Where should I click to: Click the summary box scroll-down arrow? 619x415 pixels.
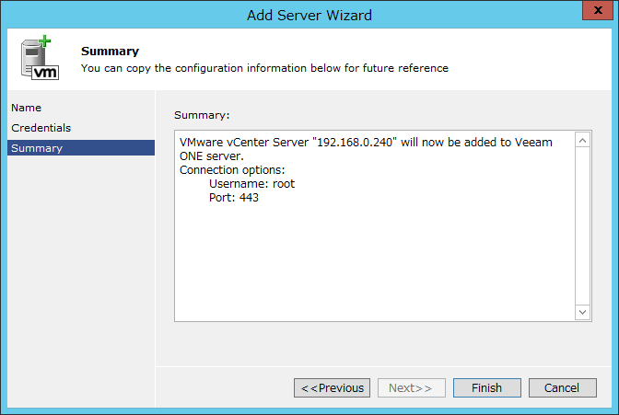[x=583, y=312]
